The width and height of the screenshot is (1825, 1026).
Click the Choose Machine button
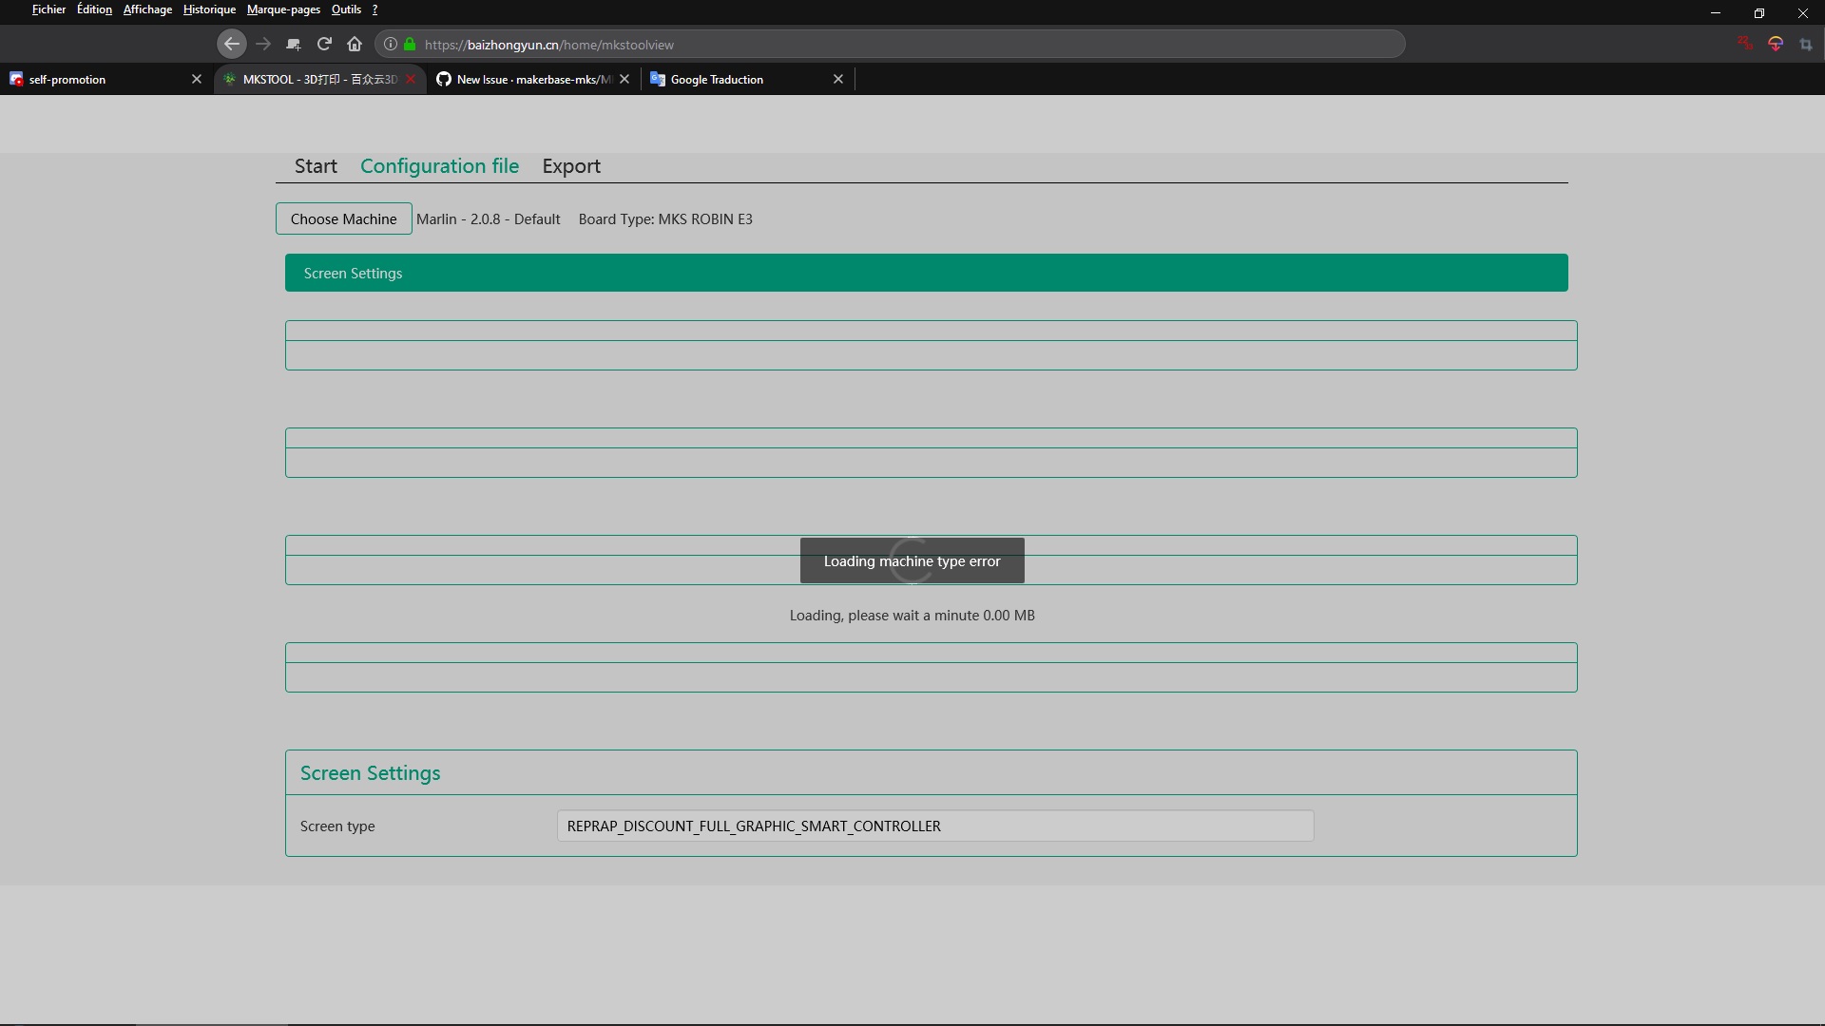pyautogui.click(x=342, y=218)
